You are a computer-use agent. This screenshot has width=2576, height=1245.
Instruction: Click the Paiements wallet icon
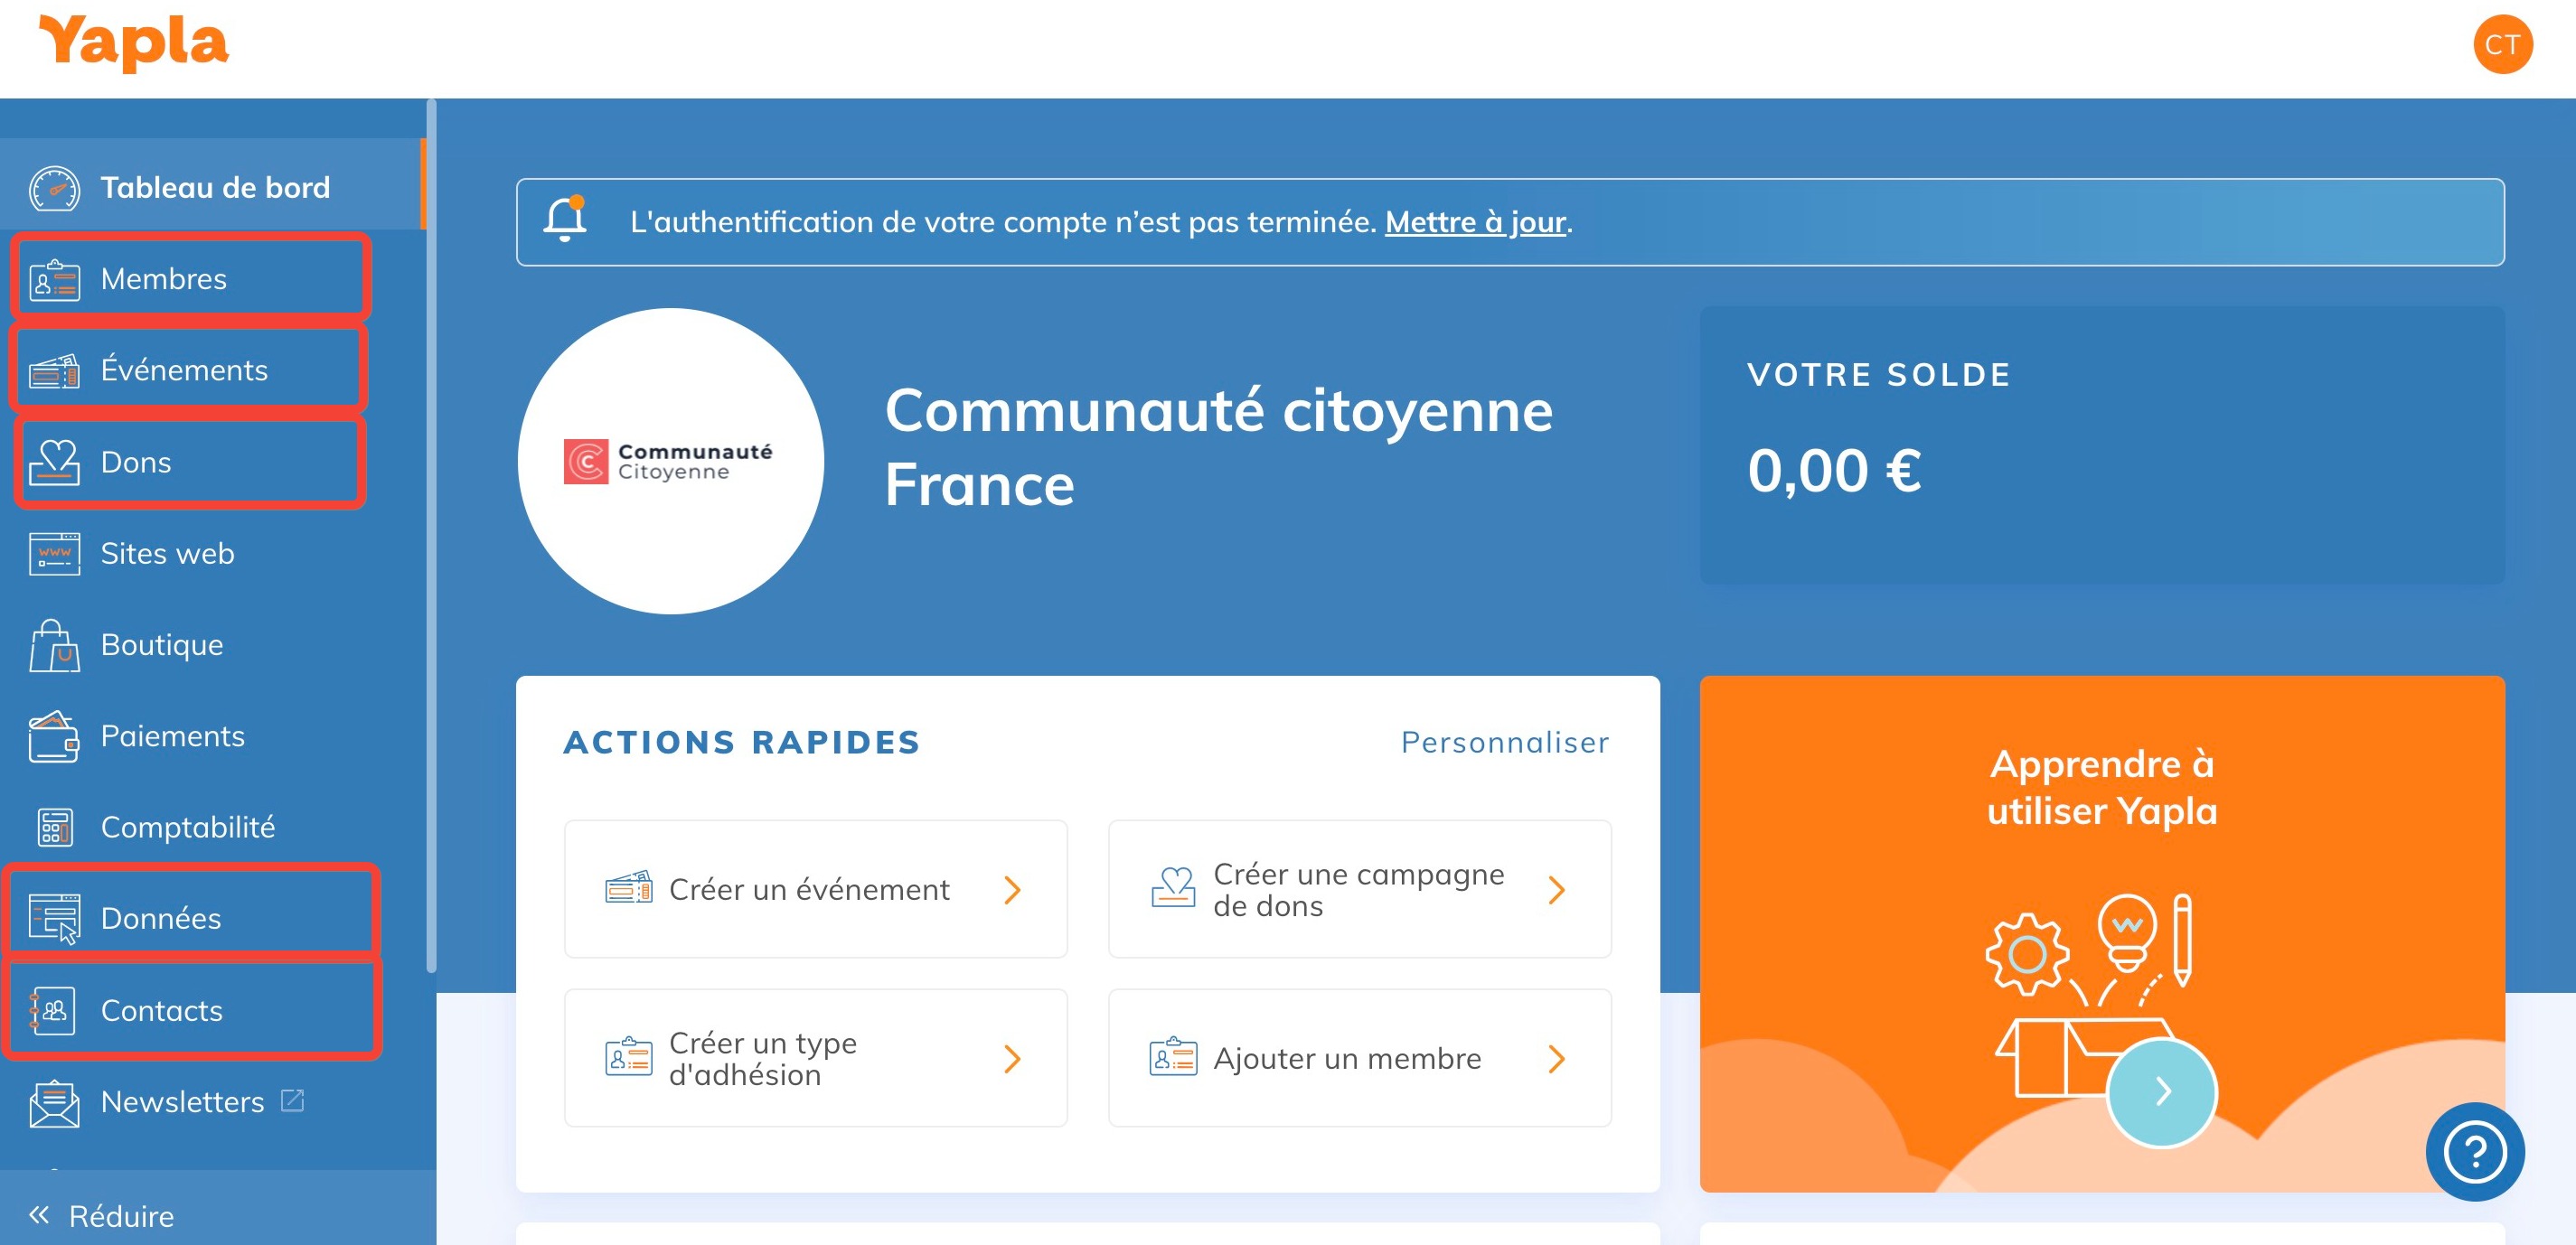click(54, 736)
